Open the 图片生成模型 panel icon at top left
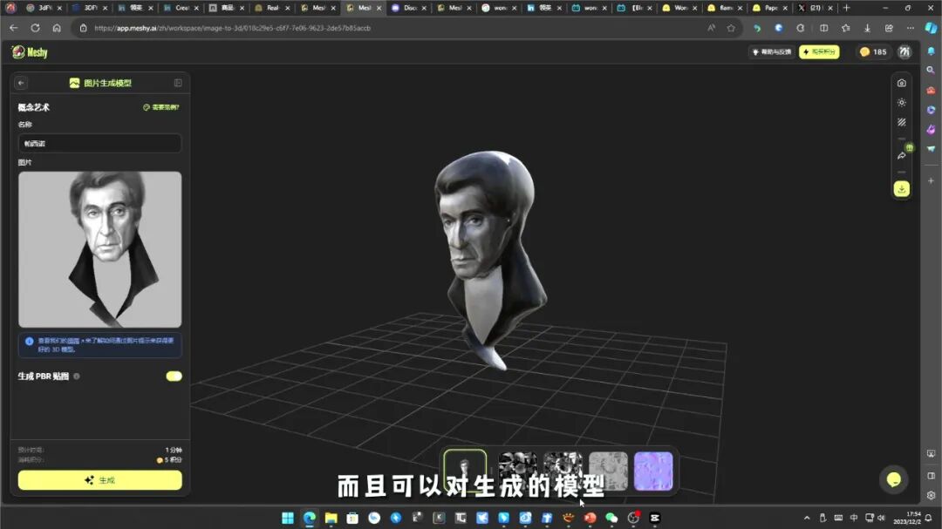The image size is (942, 529). (x=73, y=82)
